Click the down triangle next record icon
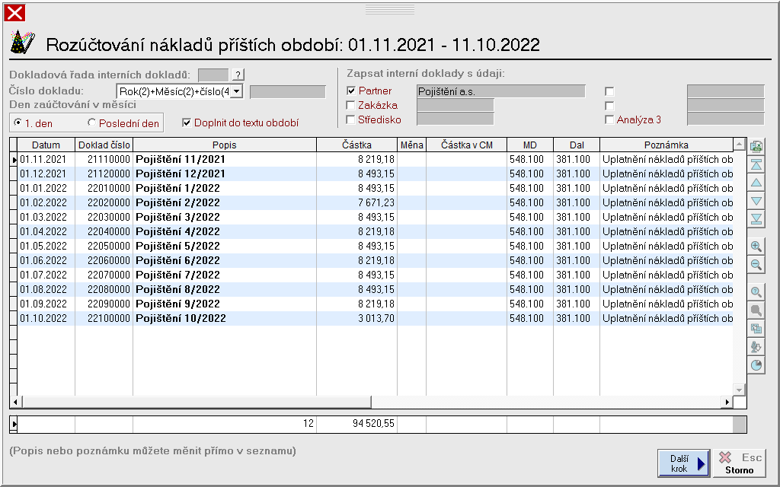Viewport: 780px width, 487px height. coord(756,202)
